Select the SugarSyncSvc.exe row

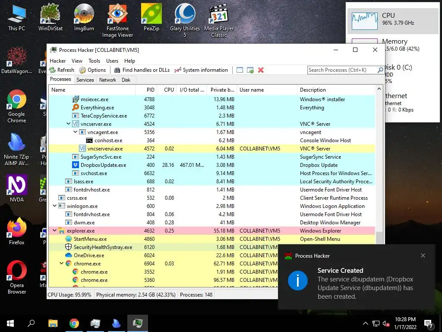212,156
